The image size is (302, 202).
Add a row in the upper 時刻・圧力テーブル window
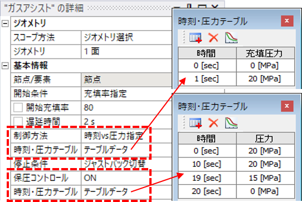196,37
